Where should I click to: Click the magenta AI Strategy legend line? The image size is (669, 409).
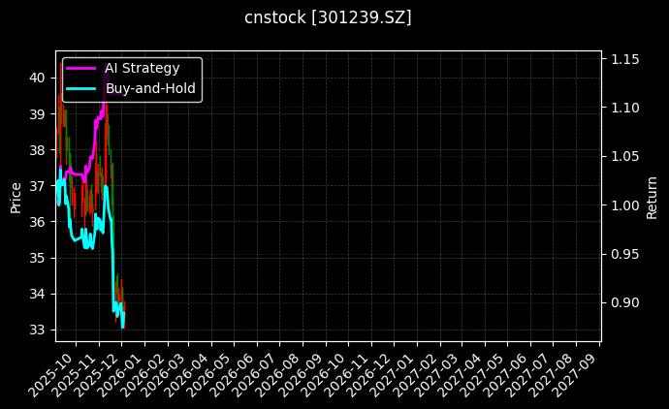[81, 69]
